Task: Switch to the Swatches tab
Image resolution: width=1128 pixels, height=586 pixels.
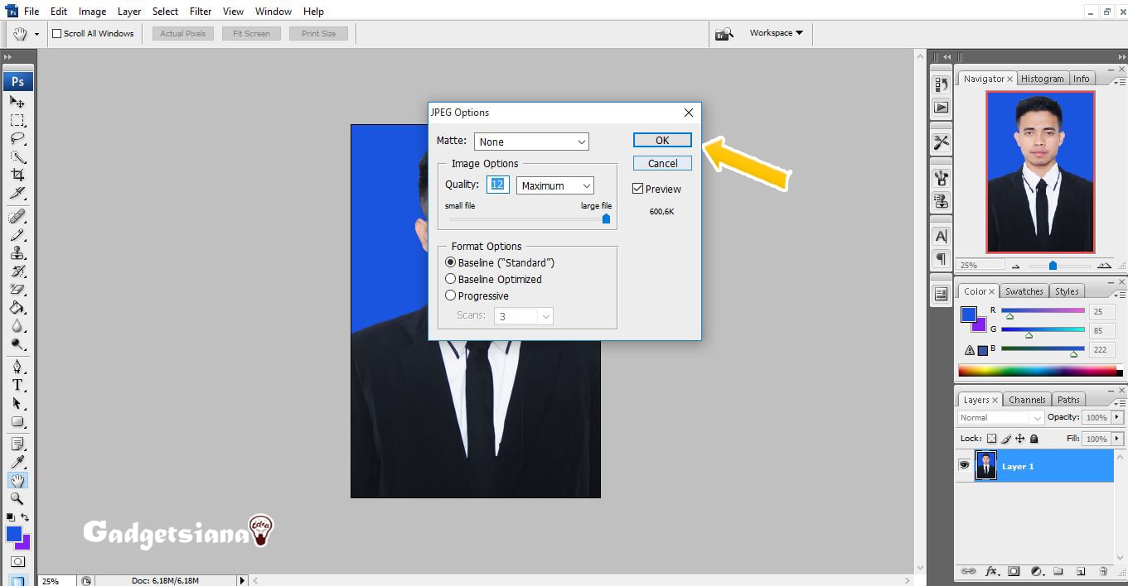Action: click(1024, 291)
